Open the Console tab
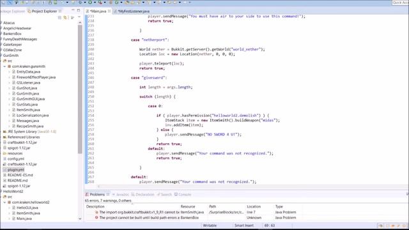The width and height of the screenshot is (409, 230). click(183, 194)
